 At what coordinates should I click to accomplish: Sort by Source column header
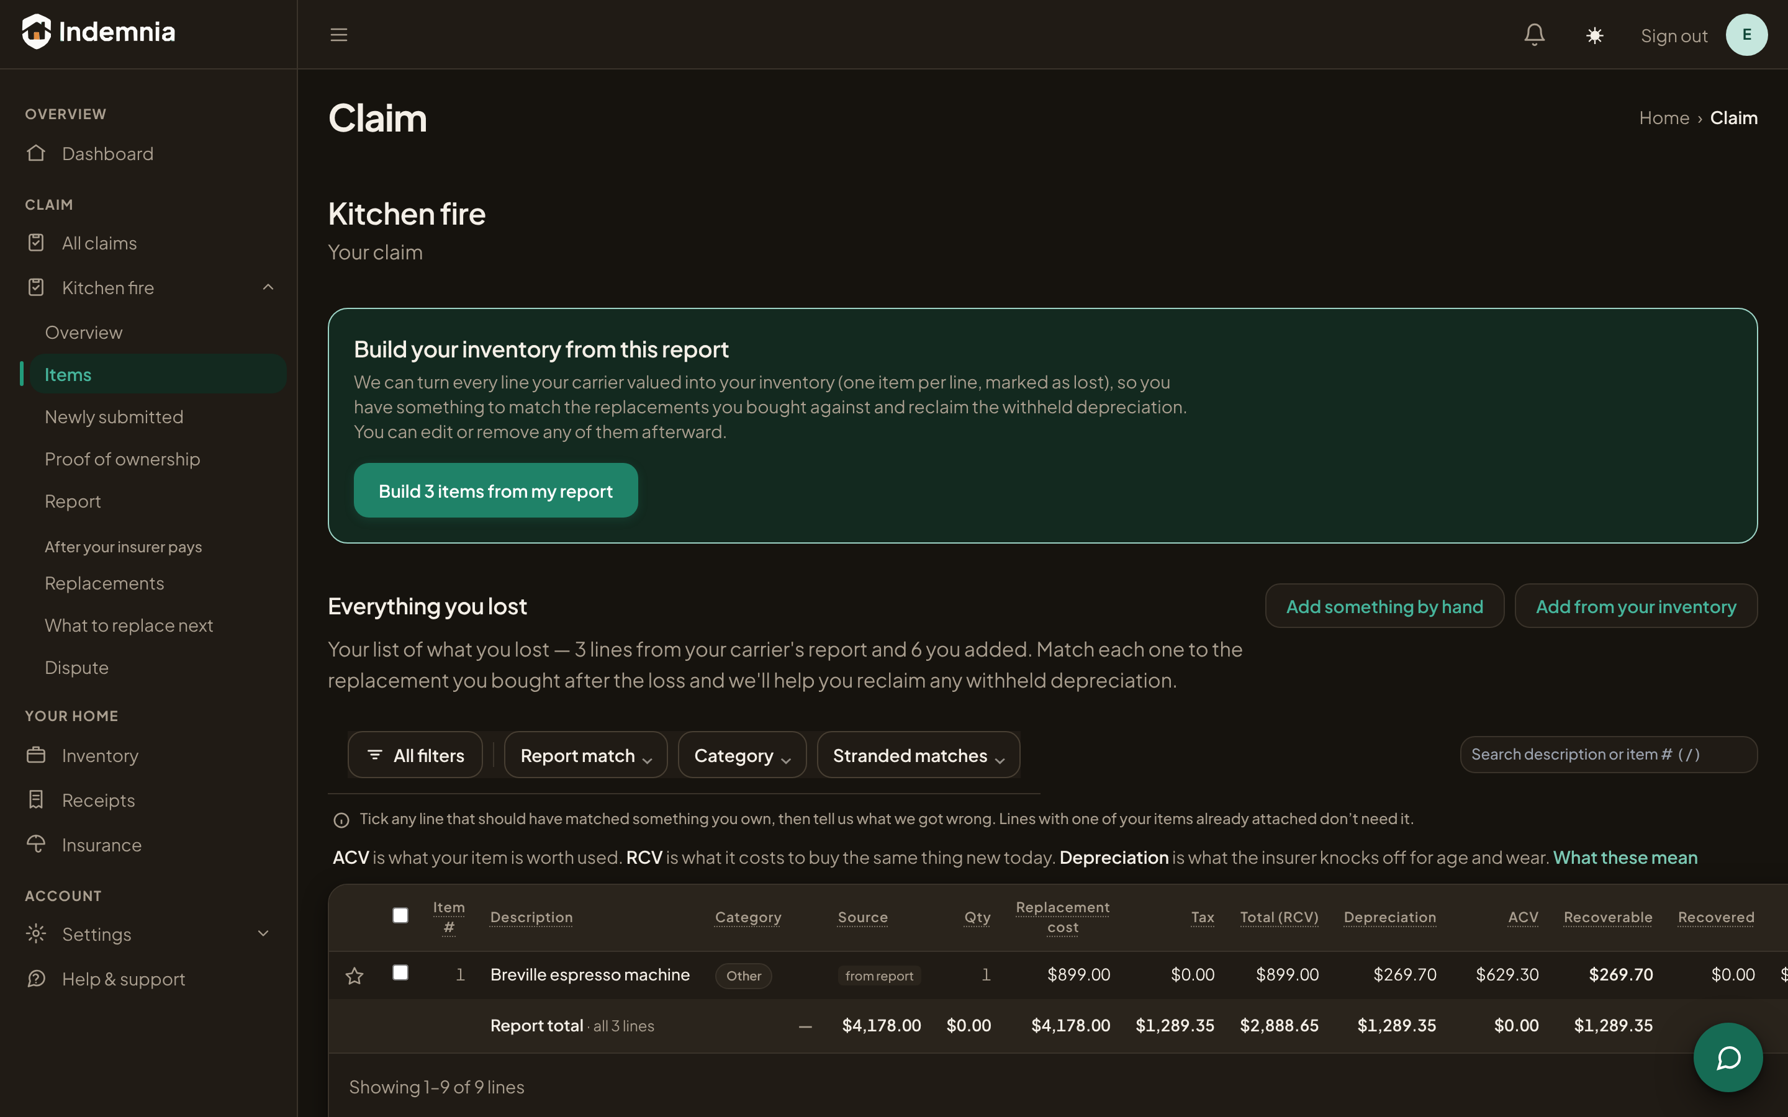[x=862, y=917]
